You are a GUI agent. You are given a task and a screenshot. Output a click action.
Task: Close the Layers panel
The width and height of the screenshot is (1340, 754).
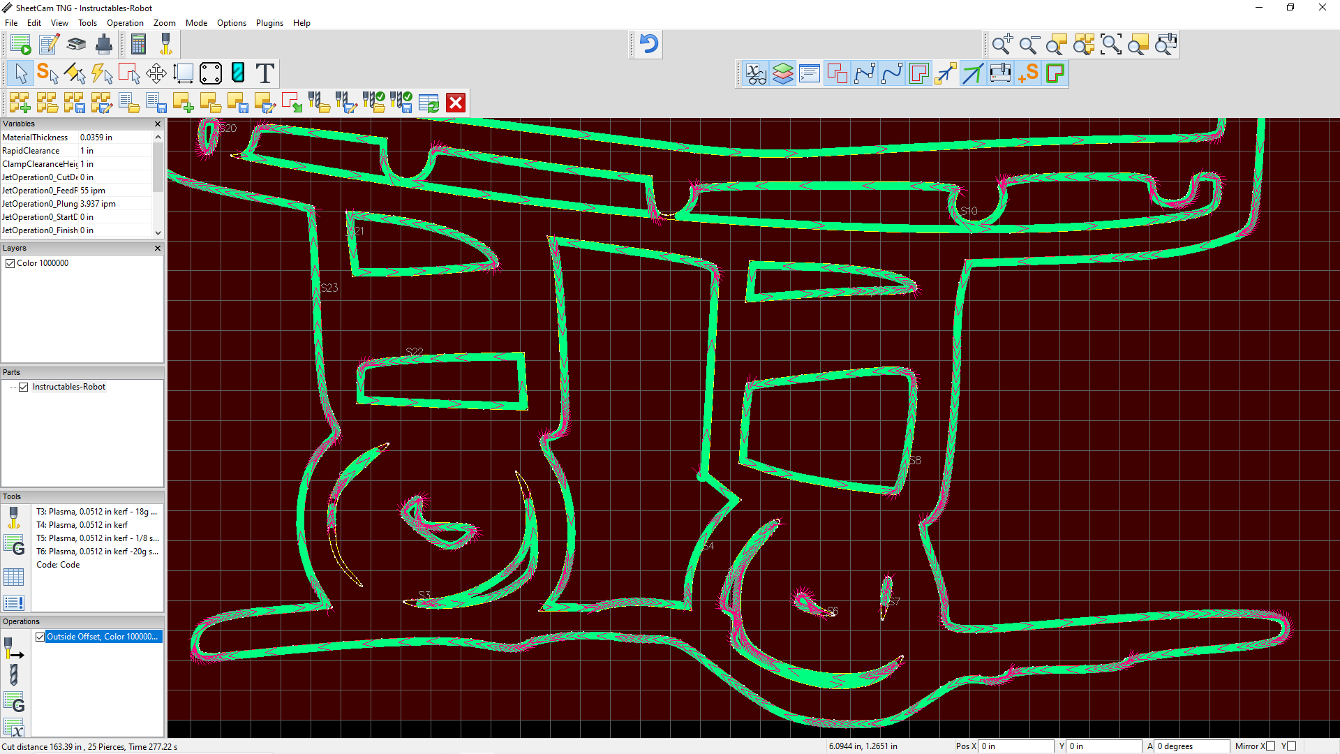[x=158, y=248]
